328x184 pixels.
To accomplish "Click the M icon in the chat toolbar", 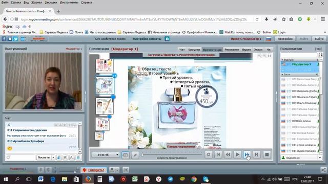I will [65, 157].
